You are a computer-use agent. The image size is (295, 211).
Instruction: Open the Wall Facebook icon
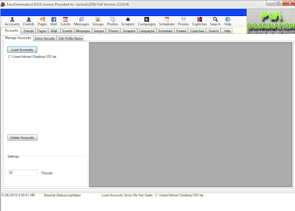tap(53, 22)
